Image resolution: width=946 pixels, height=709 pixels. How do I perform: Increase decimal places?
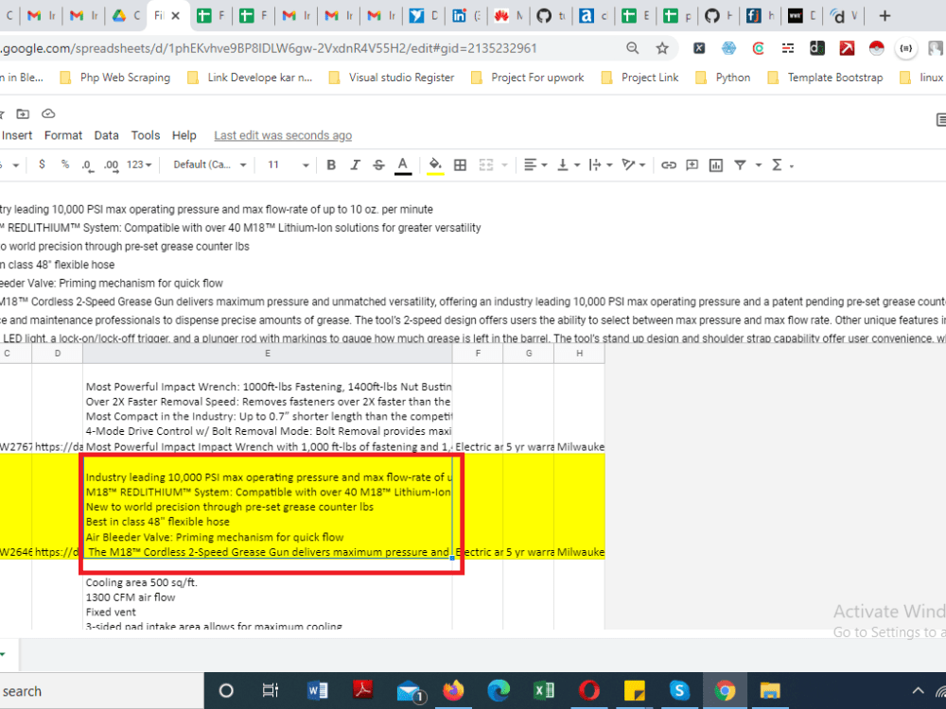(x=111, y=164)
